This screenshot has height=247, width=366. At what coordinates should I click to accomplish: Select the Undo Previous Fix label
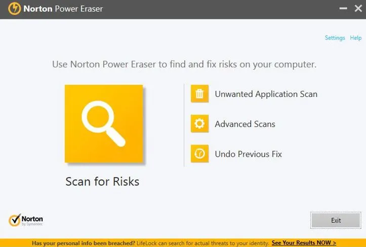tap(248, 154)
